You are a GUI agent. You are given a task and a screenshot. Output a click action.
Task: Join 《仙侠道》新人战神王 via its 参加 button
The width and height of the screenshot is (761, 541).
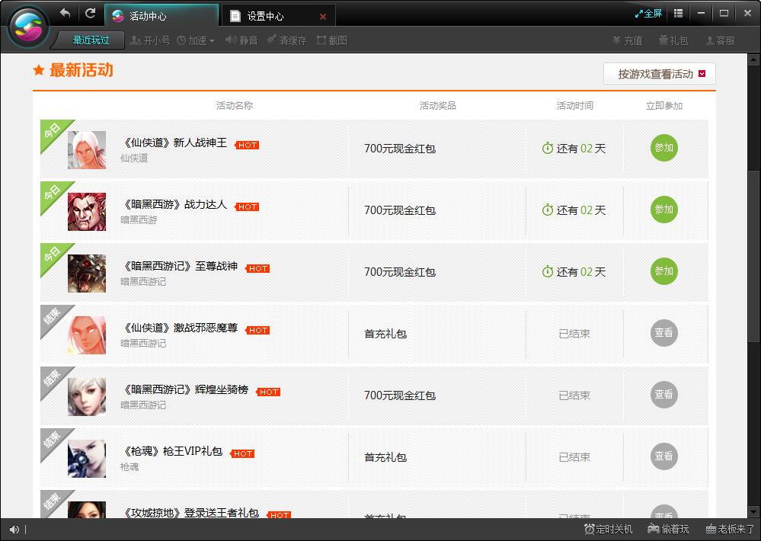click(663, 149)
